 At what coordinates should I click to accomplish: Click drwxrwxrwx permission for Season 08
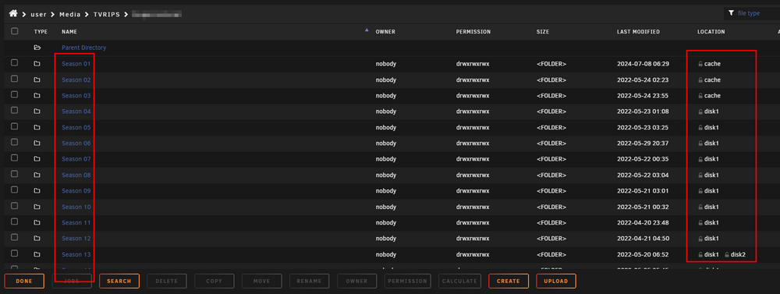click(x=473, y=175)
